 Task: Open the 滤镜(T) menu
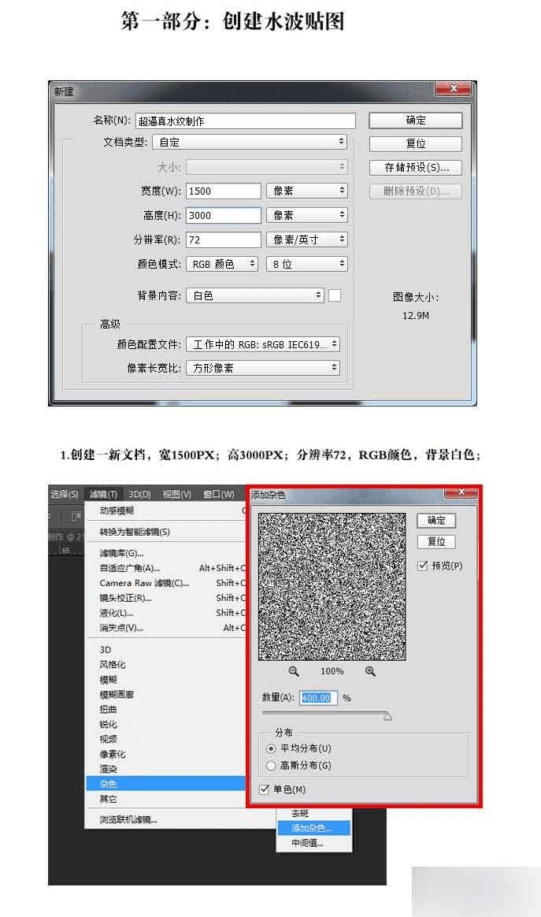(103, 494)
